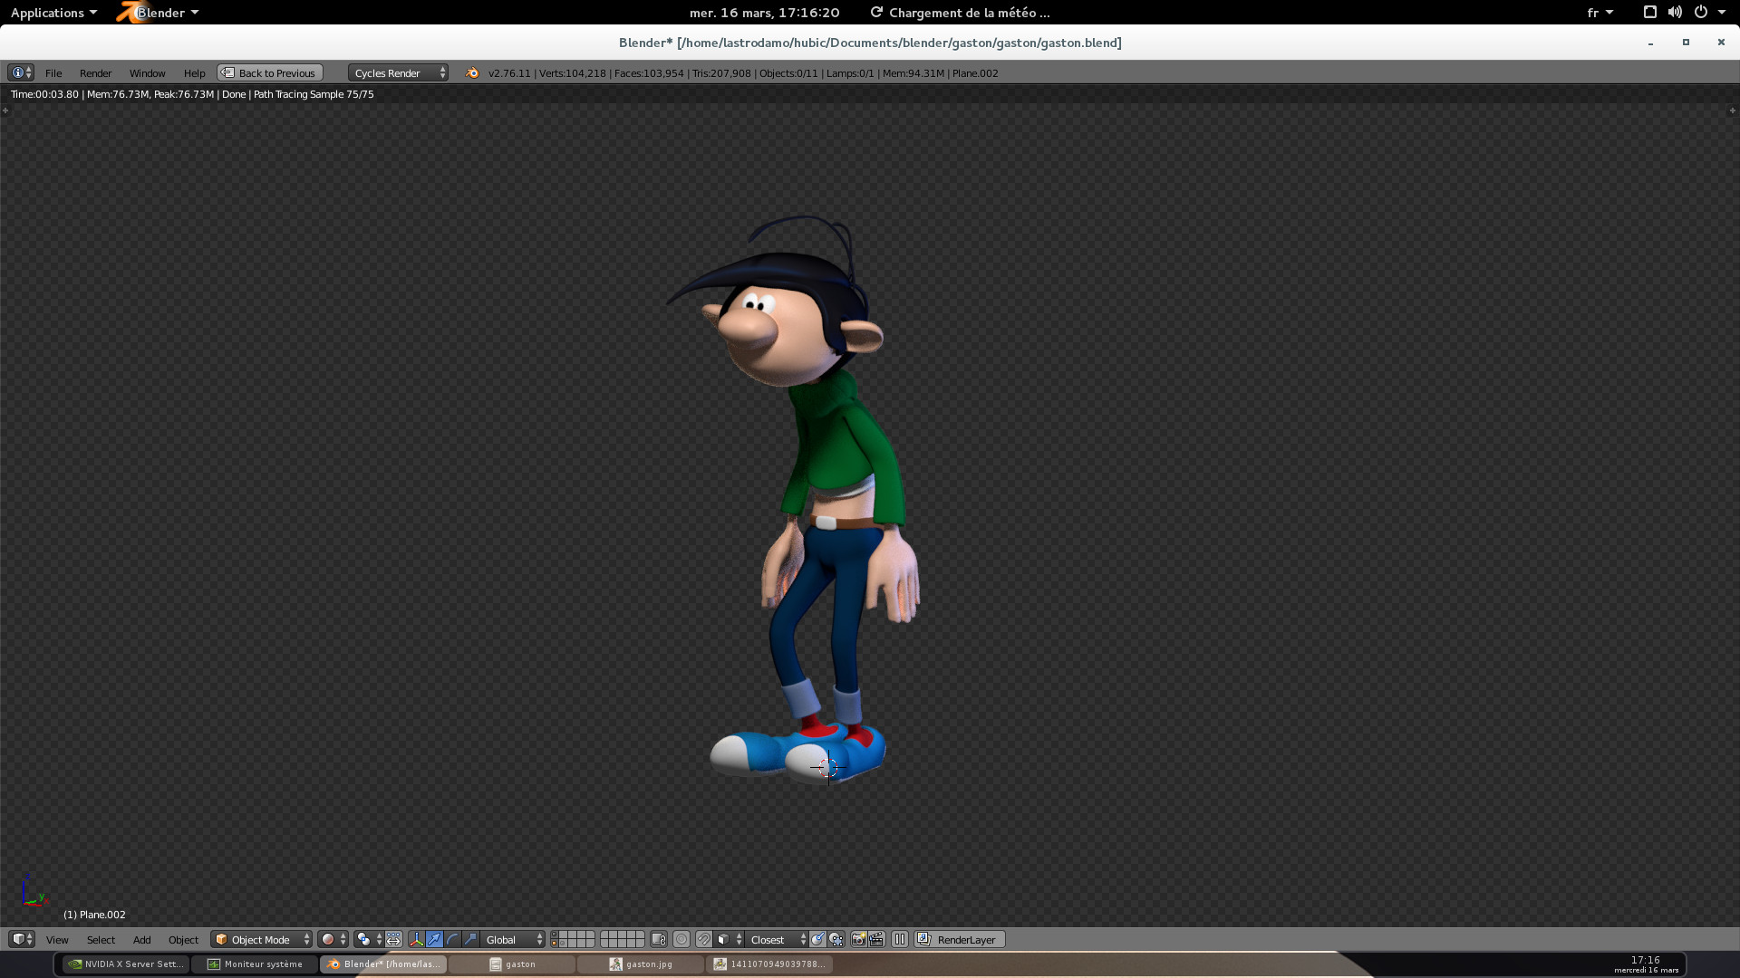
Task: Click the top-left viewport split corner widget
Action: (5, 110)
